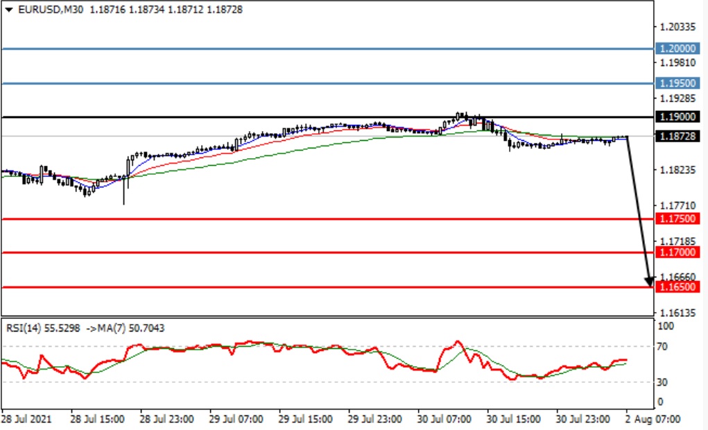Click the 30 Jul 15:00 time label

(514, 419)
